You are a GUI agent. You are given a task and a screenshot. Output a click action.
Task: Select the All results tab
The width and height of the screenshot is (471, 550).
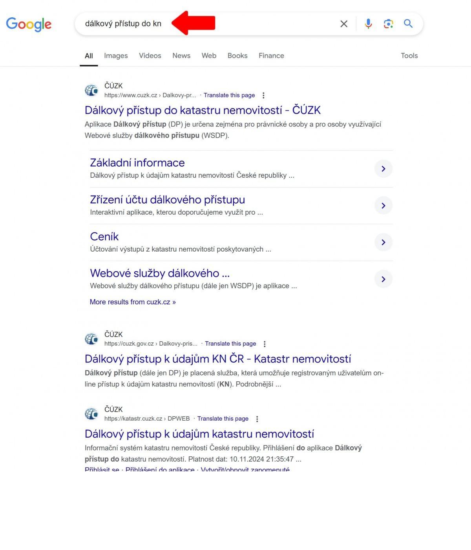[x=89, y=56]
